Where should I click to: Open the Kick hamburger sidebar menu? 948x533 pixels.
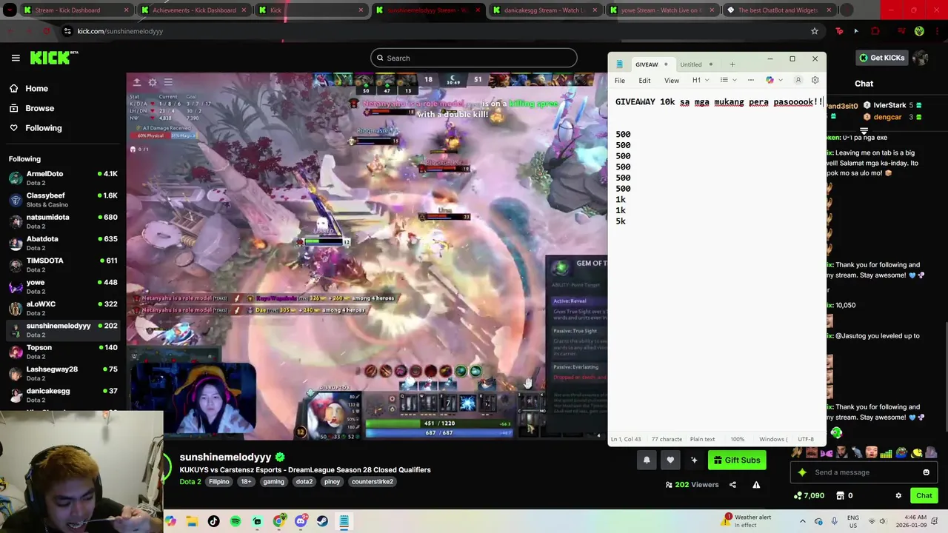pos(16,58)
